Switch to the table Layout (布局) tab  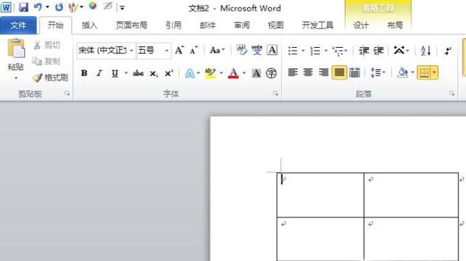click(x=395, y=25)
